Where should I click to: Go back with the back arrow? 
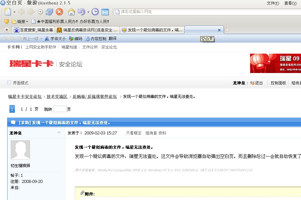tap(21, 12)
